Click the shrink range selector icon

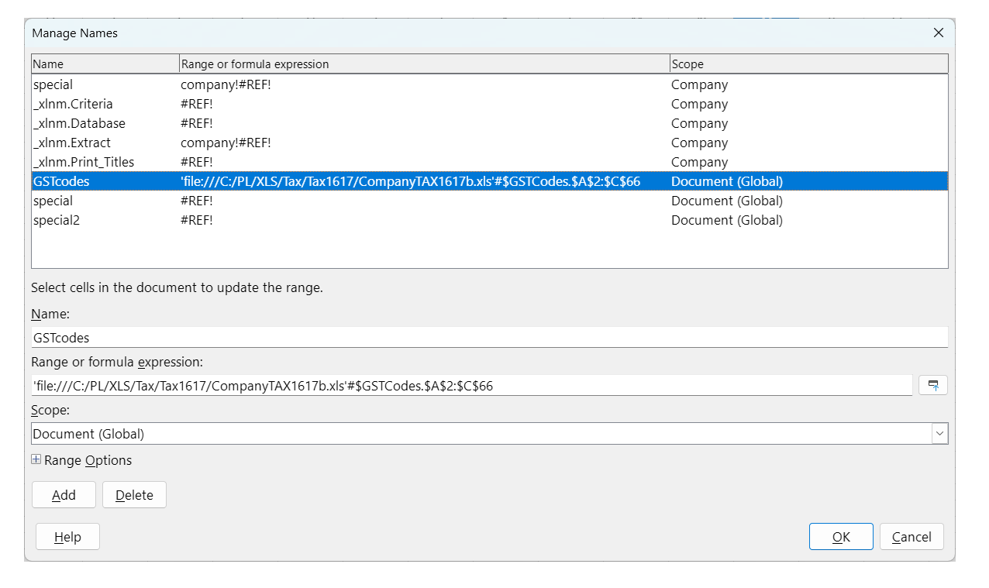pos(932,385)
